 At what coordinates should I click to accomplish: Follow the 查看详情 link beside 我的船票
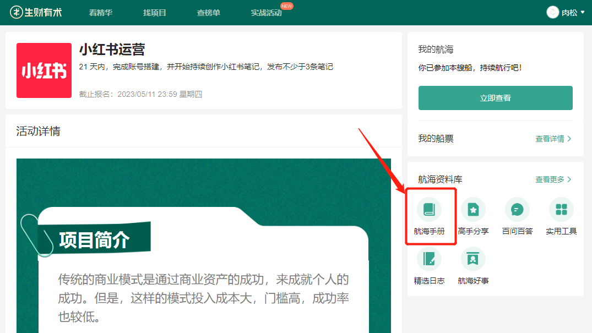click(x=553, y=139)
